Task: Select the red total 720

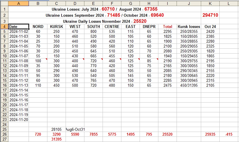Action: [38, 134]
